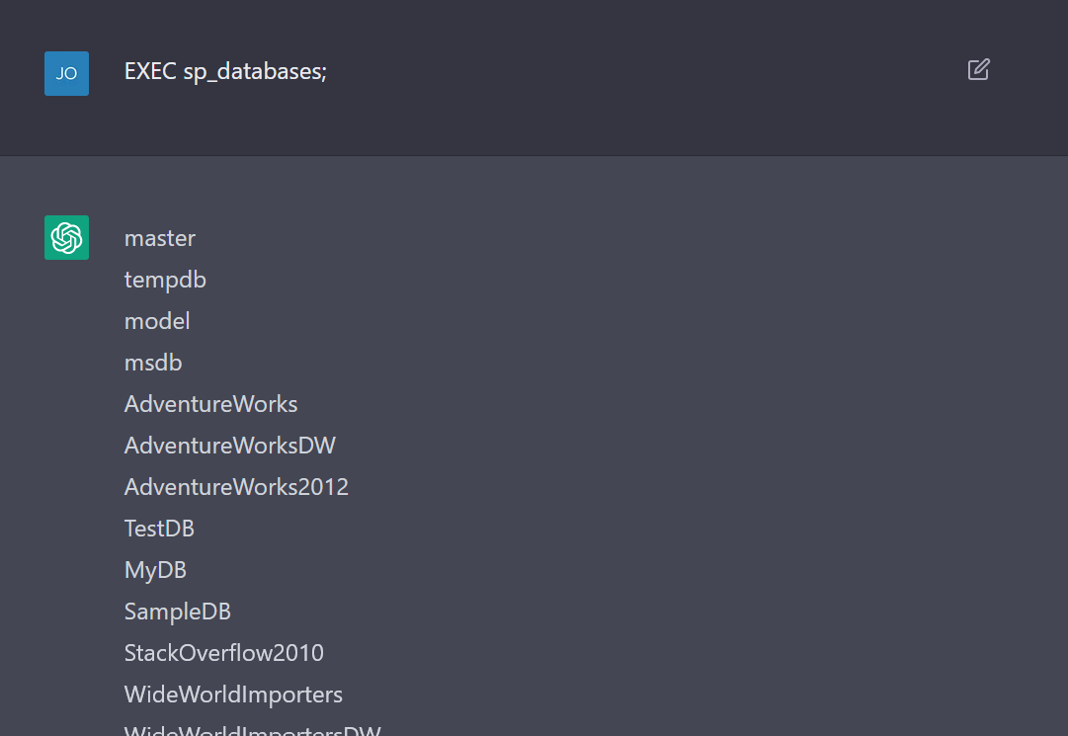This screenshot has width=1068, height=736.
Task: Click the 'TestDB' entry
Action: (159, 529)
